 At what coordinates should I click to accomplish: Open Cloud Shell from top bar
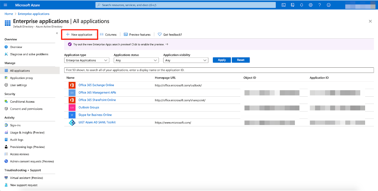(x=283, y=5)
